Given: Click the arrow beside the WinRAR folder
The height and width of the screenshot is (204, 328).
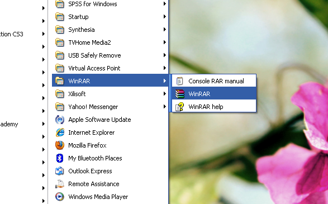Looking at the screenshot, I should (165, 81).
